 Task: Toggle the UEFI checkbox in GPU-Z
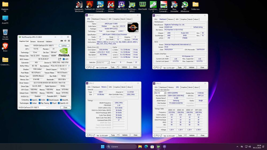[64, 59]
